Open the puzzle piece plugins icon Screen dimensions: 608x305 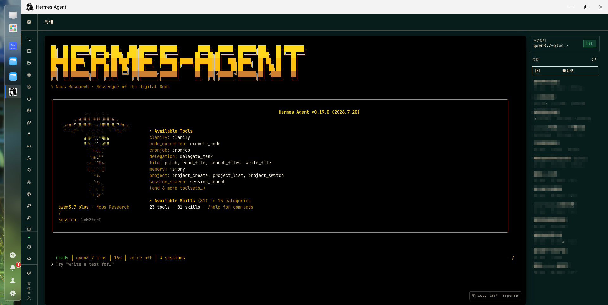(x=29, y=123)
